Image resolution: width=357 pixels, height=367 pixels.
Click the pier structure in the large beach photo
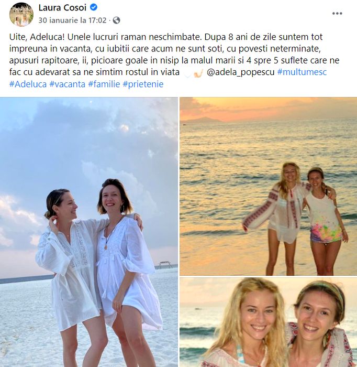click(x=165, y=265)
